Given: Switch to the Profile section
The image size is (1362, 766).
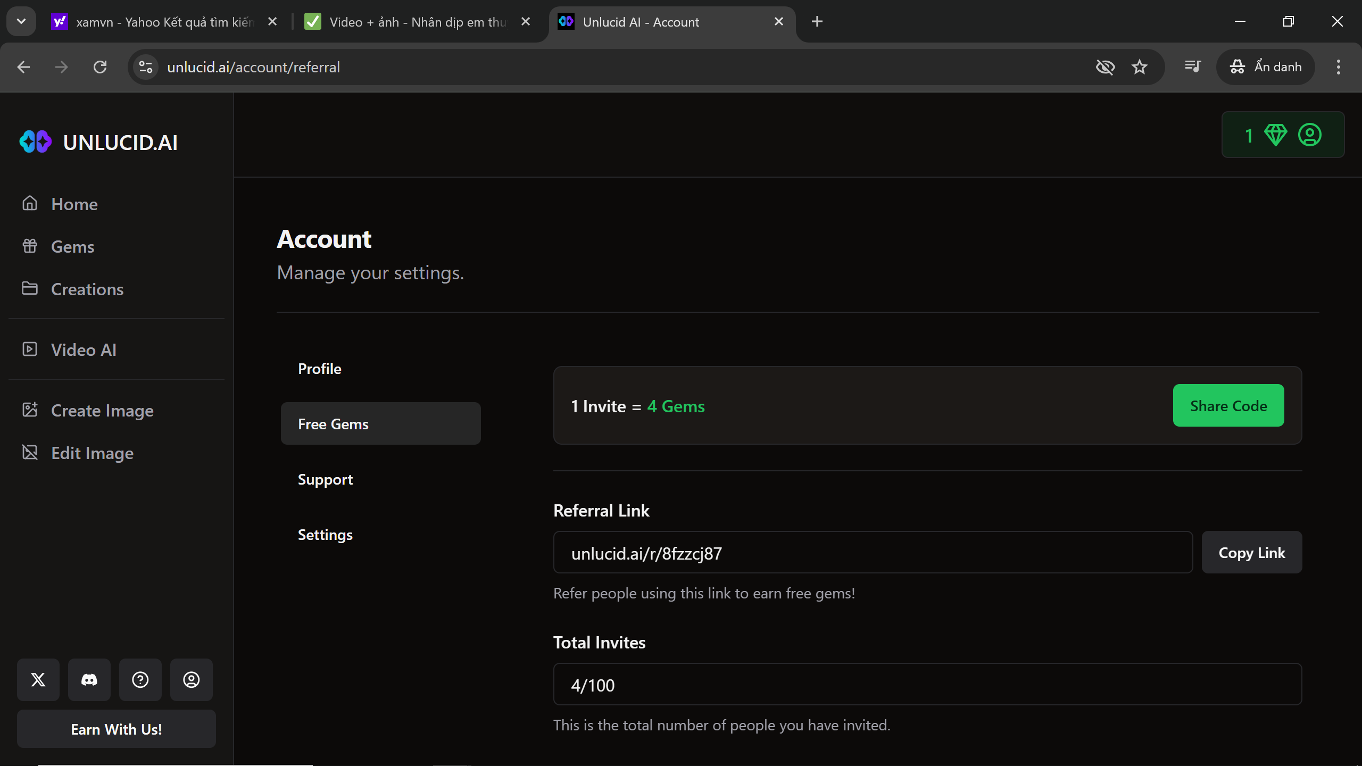Looking at the screenshot, I should 320,369.
